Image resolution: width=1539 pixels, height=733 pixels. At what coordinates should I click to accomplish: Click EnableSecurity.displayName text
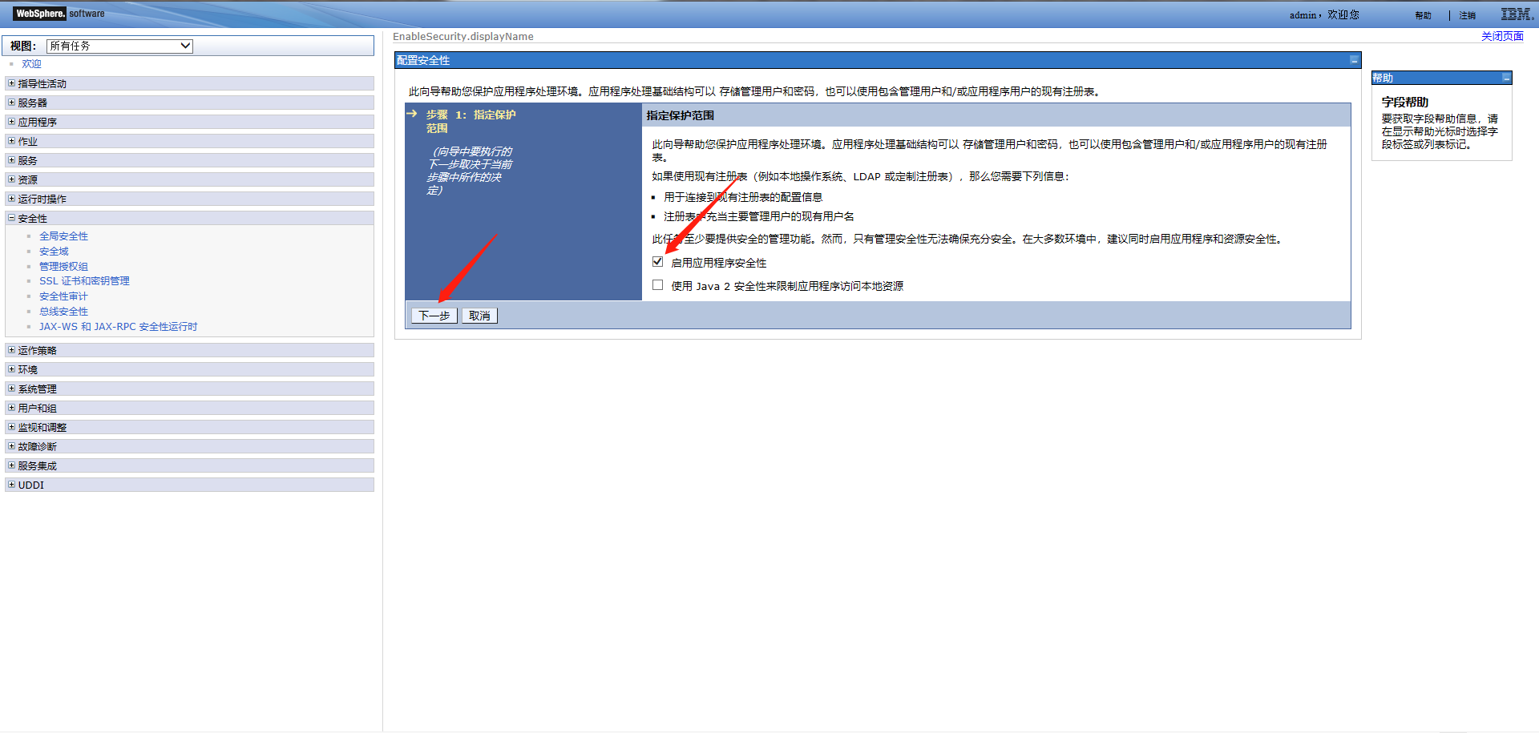(463, 36)
